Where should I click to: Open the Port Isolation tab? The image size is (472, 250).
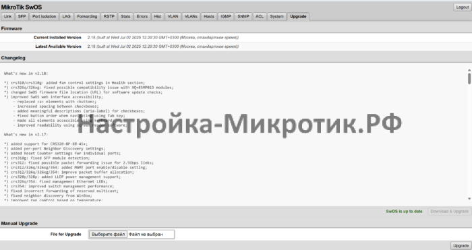[44, 17]
